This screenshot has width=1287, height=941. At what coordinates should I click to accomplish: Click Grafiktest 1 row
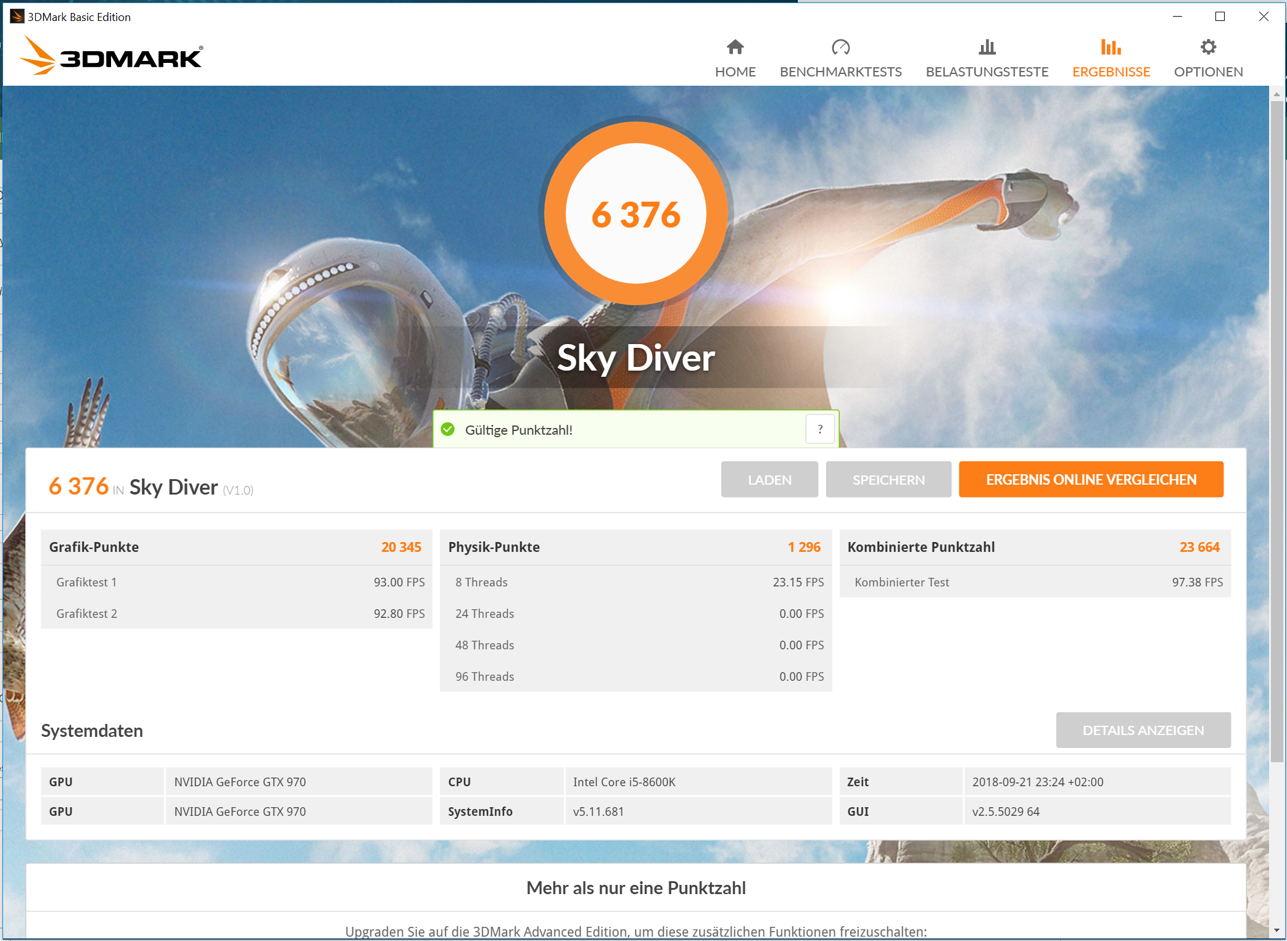pyautogui.click(x=236, y=582)
